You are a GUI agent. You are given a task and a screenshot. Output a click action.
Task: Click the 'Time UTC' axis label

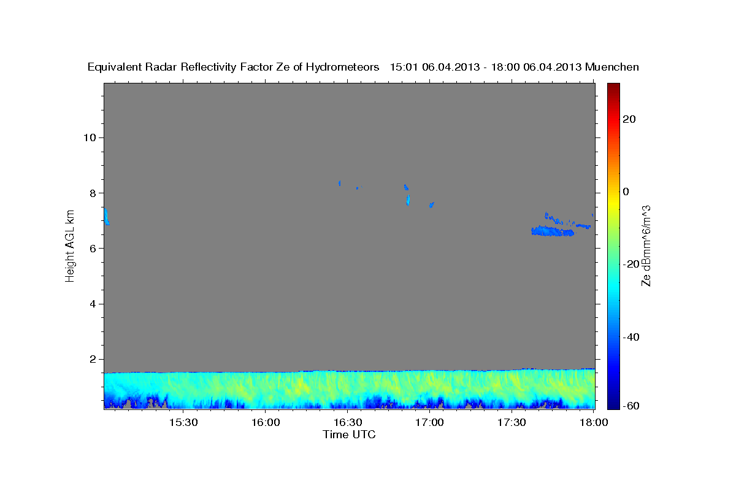click(x=349, y=435)
